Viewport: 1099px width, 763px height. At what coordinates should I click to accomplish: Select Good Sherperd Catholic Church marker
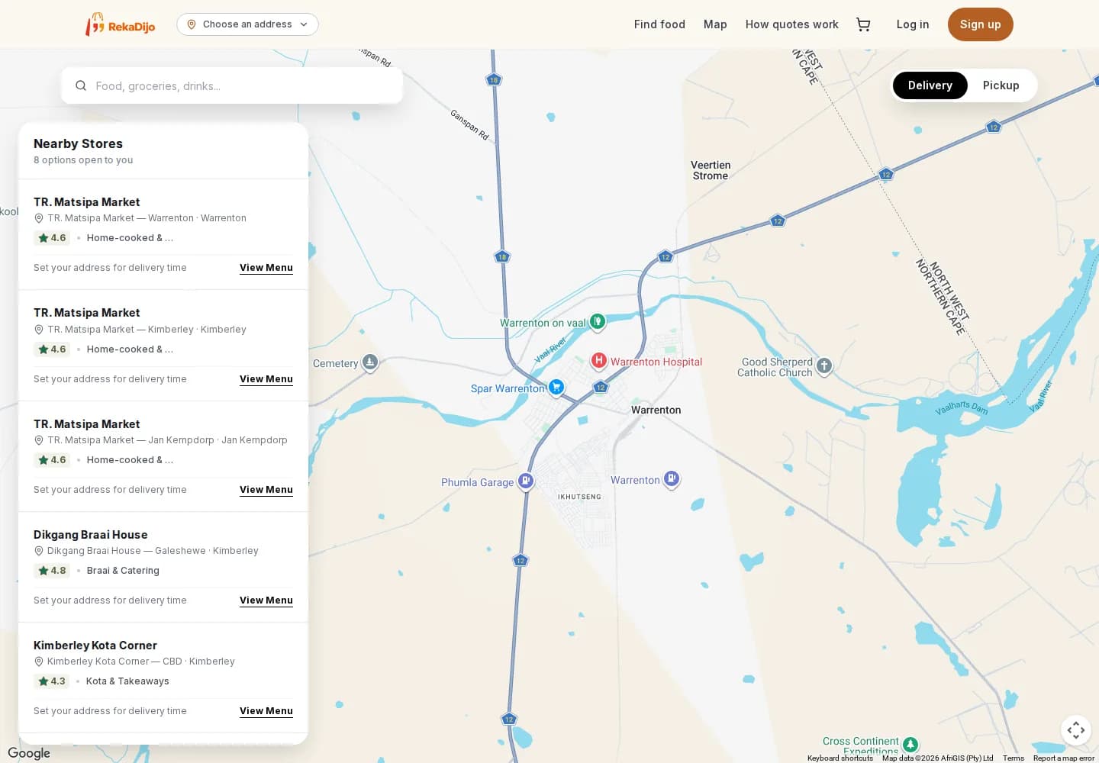pyautogui.click(x=824, y=366)
